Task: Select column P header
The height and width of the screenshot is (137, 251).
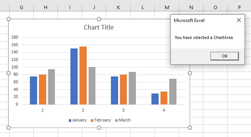Action: coord(239,7)
